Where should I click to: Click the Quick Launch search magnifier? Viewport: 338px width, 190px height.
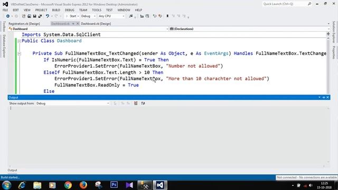point(309,4)
